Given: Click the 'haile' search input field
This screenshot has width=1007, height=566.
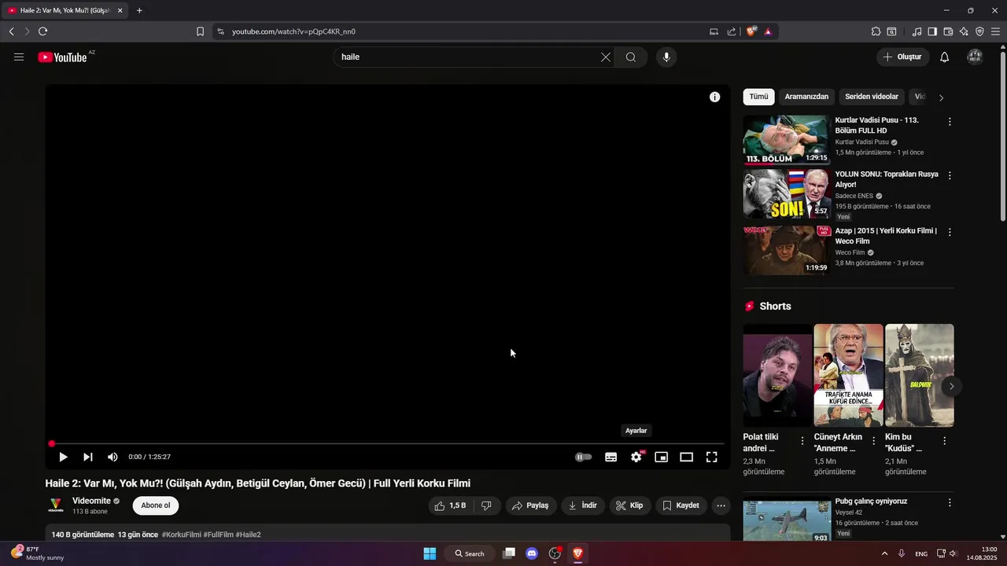Looking at the screenshot, I should coord(467,57).
